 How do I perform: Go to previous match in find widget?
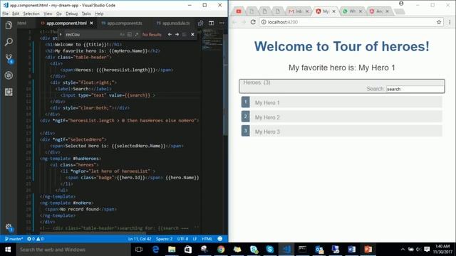click(170, 34)
